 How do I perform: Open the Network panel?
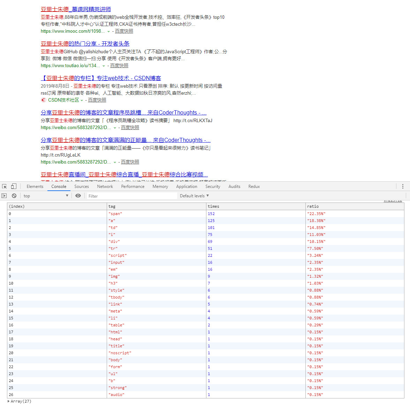pos(105,186)
